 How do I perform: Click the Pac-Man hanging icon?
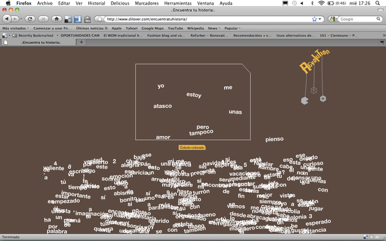pos(304,101)
